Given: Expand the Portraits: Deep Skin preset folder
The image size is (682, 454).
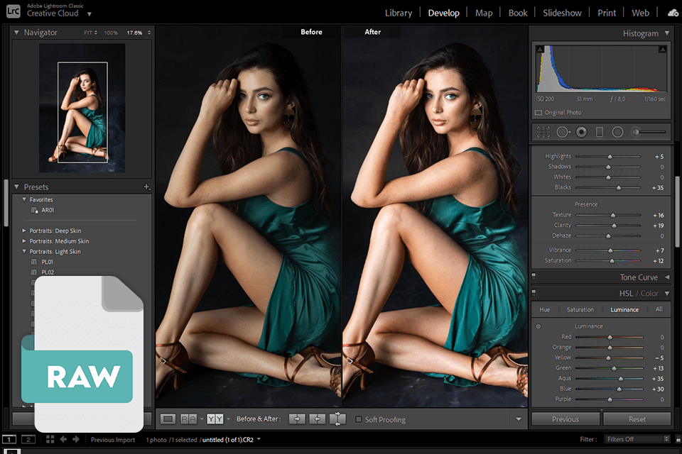Looking at the screenshot, I should tap(24, 231).
